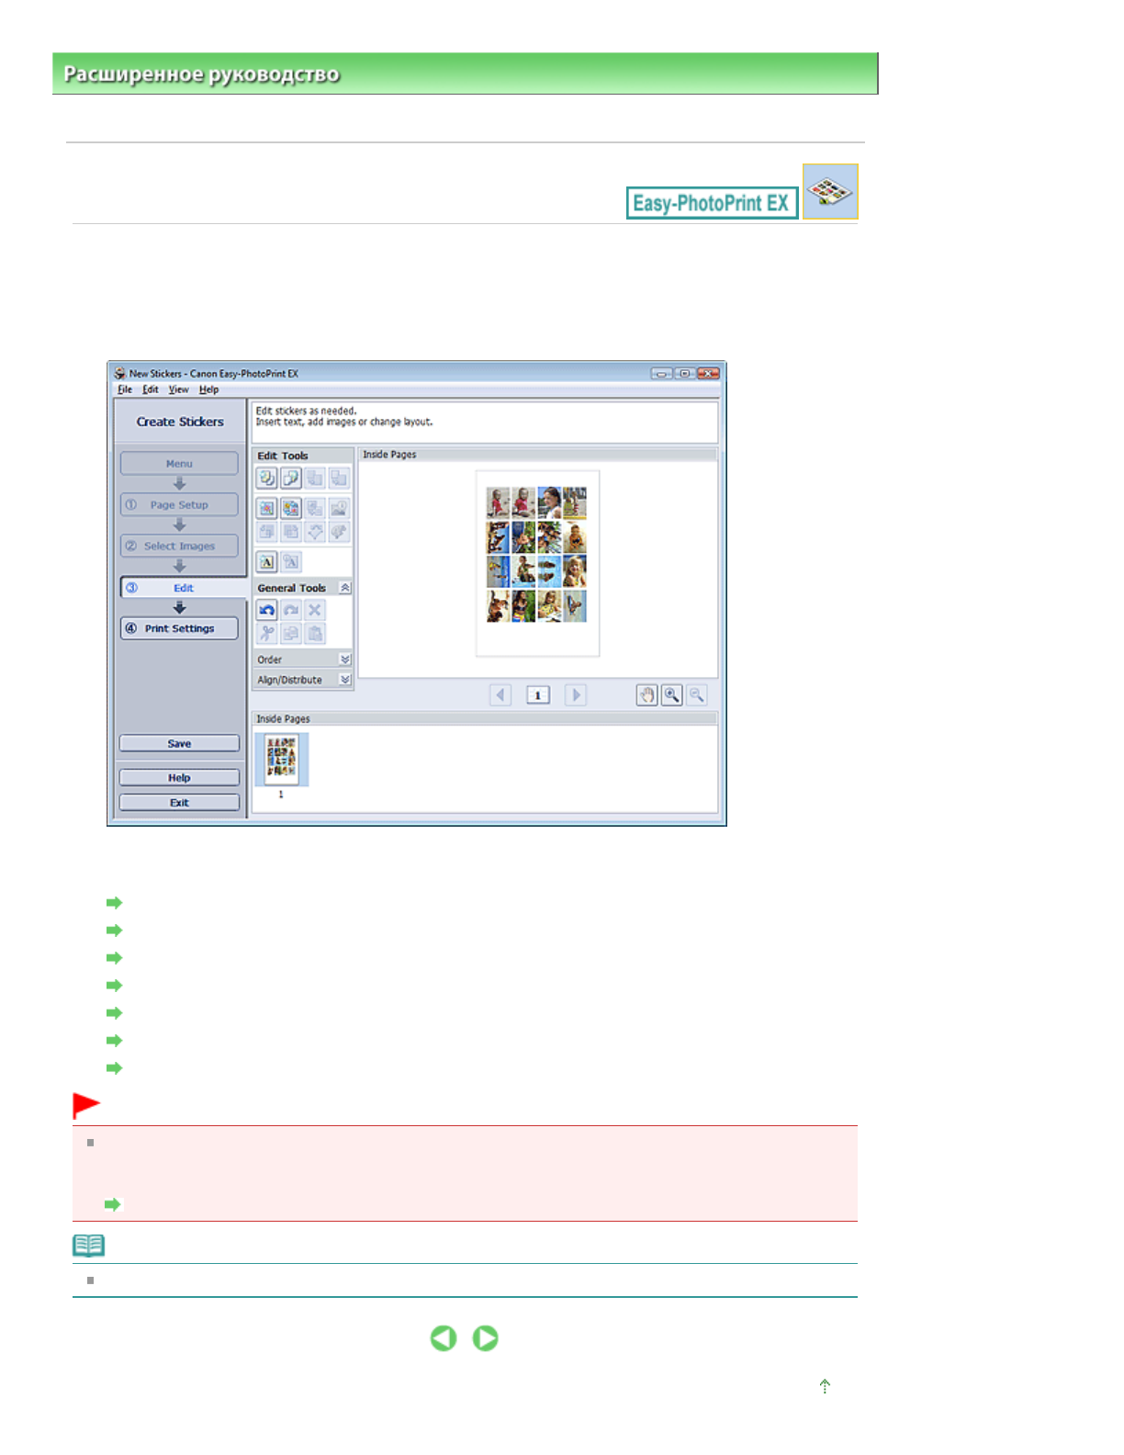Click the Undo icon in General Tools
This screenshot has width=1124, height=1455.
click(x=266, y=610)
